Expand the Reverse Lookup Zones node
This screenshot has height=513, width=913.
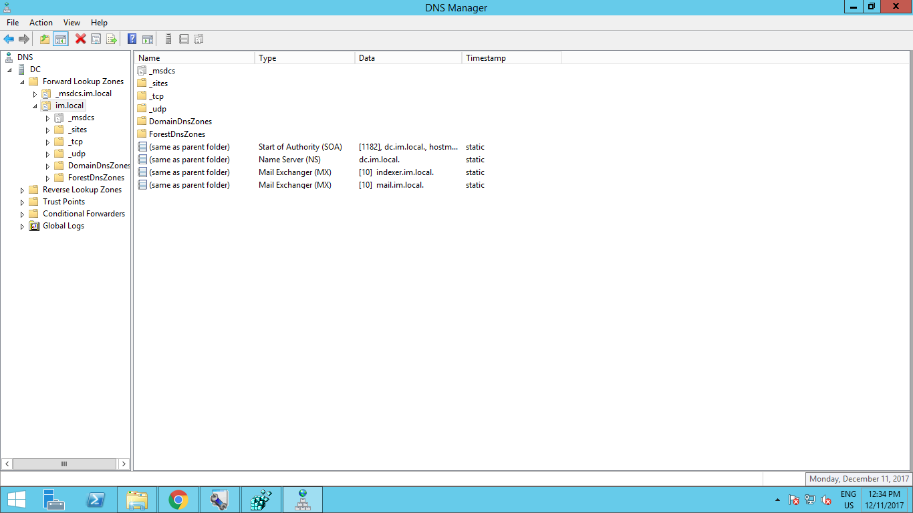22,189
